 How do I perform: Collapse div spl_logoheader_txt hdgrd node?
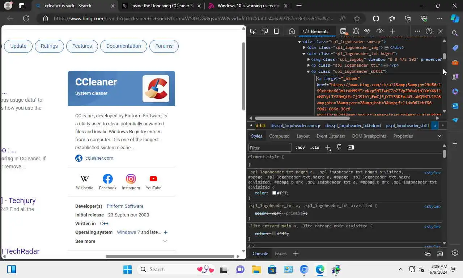click(304, 54)
